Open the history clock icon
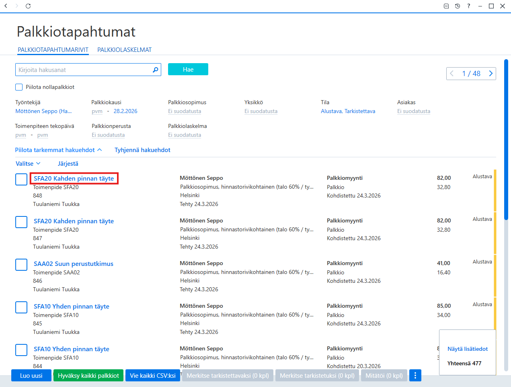Screen dimensions: 511x387 pos(458,6)
